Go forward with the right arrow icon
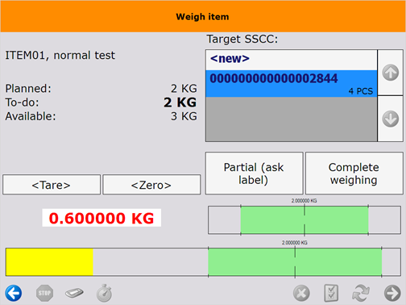This screenshot has height=305, width=406. (x=392, y=293)
